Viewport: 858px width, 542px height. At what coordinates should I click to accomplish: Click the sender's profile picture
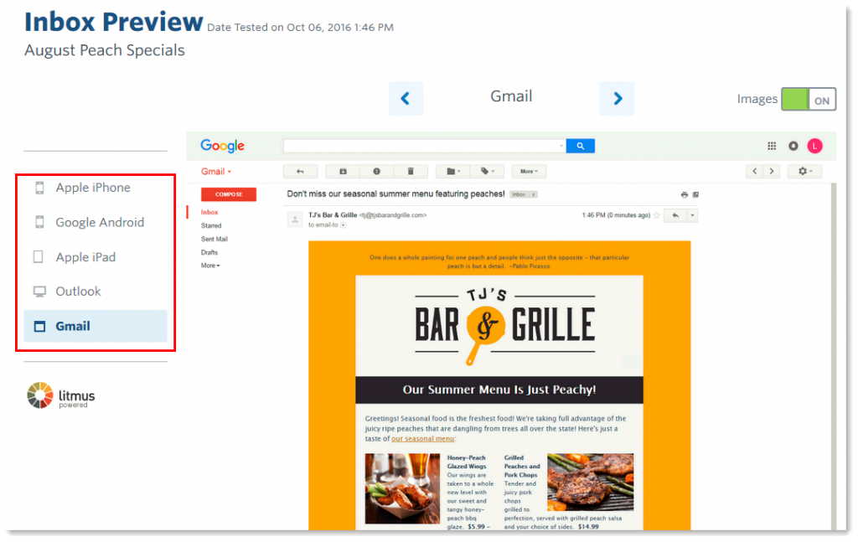(x=295, y=219)
